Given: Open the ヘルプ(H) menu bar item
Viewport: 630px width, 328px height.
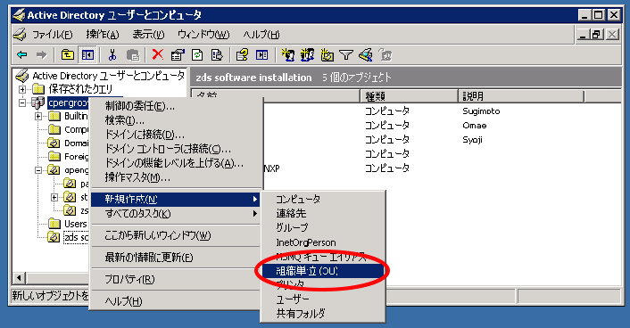Looking at the screenshot, I should pyautogui.click(x=261, y=35).
